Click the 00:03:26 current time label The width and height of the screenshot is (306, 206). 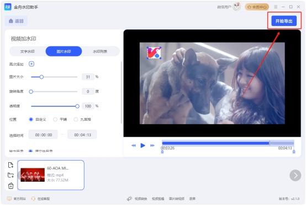[x=167, y=148]
